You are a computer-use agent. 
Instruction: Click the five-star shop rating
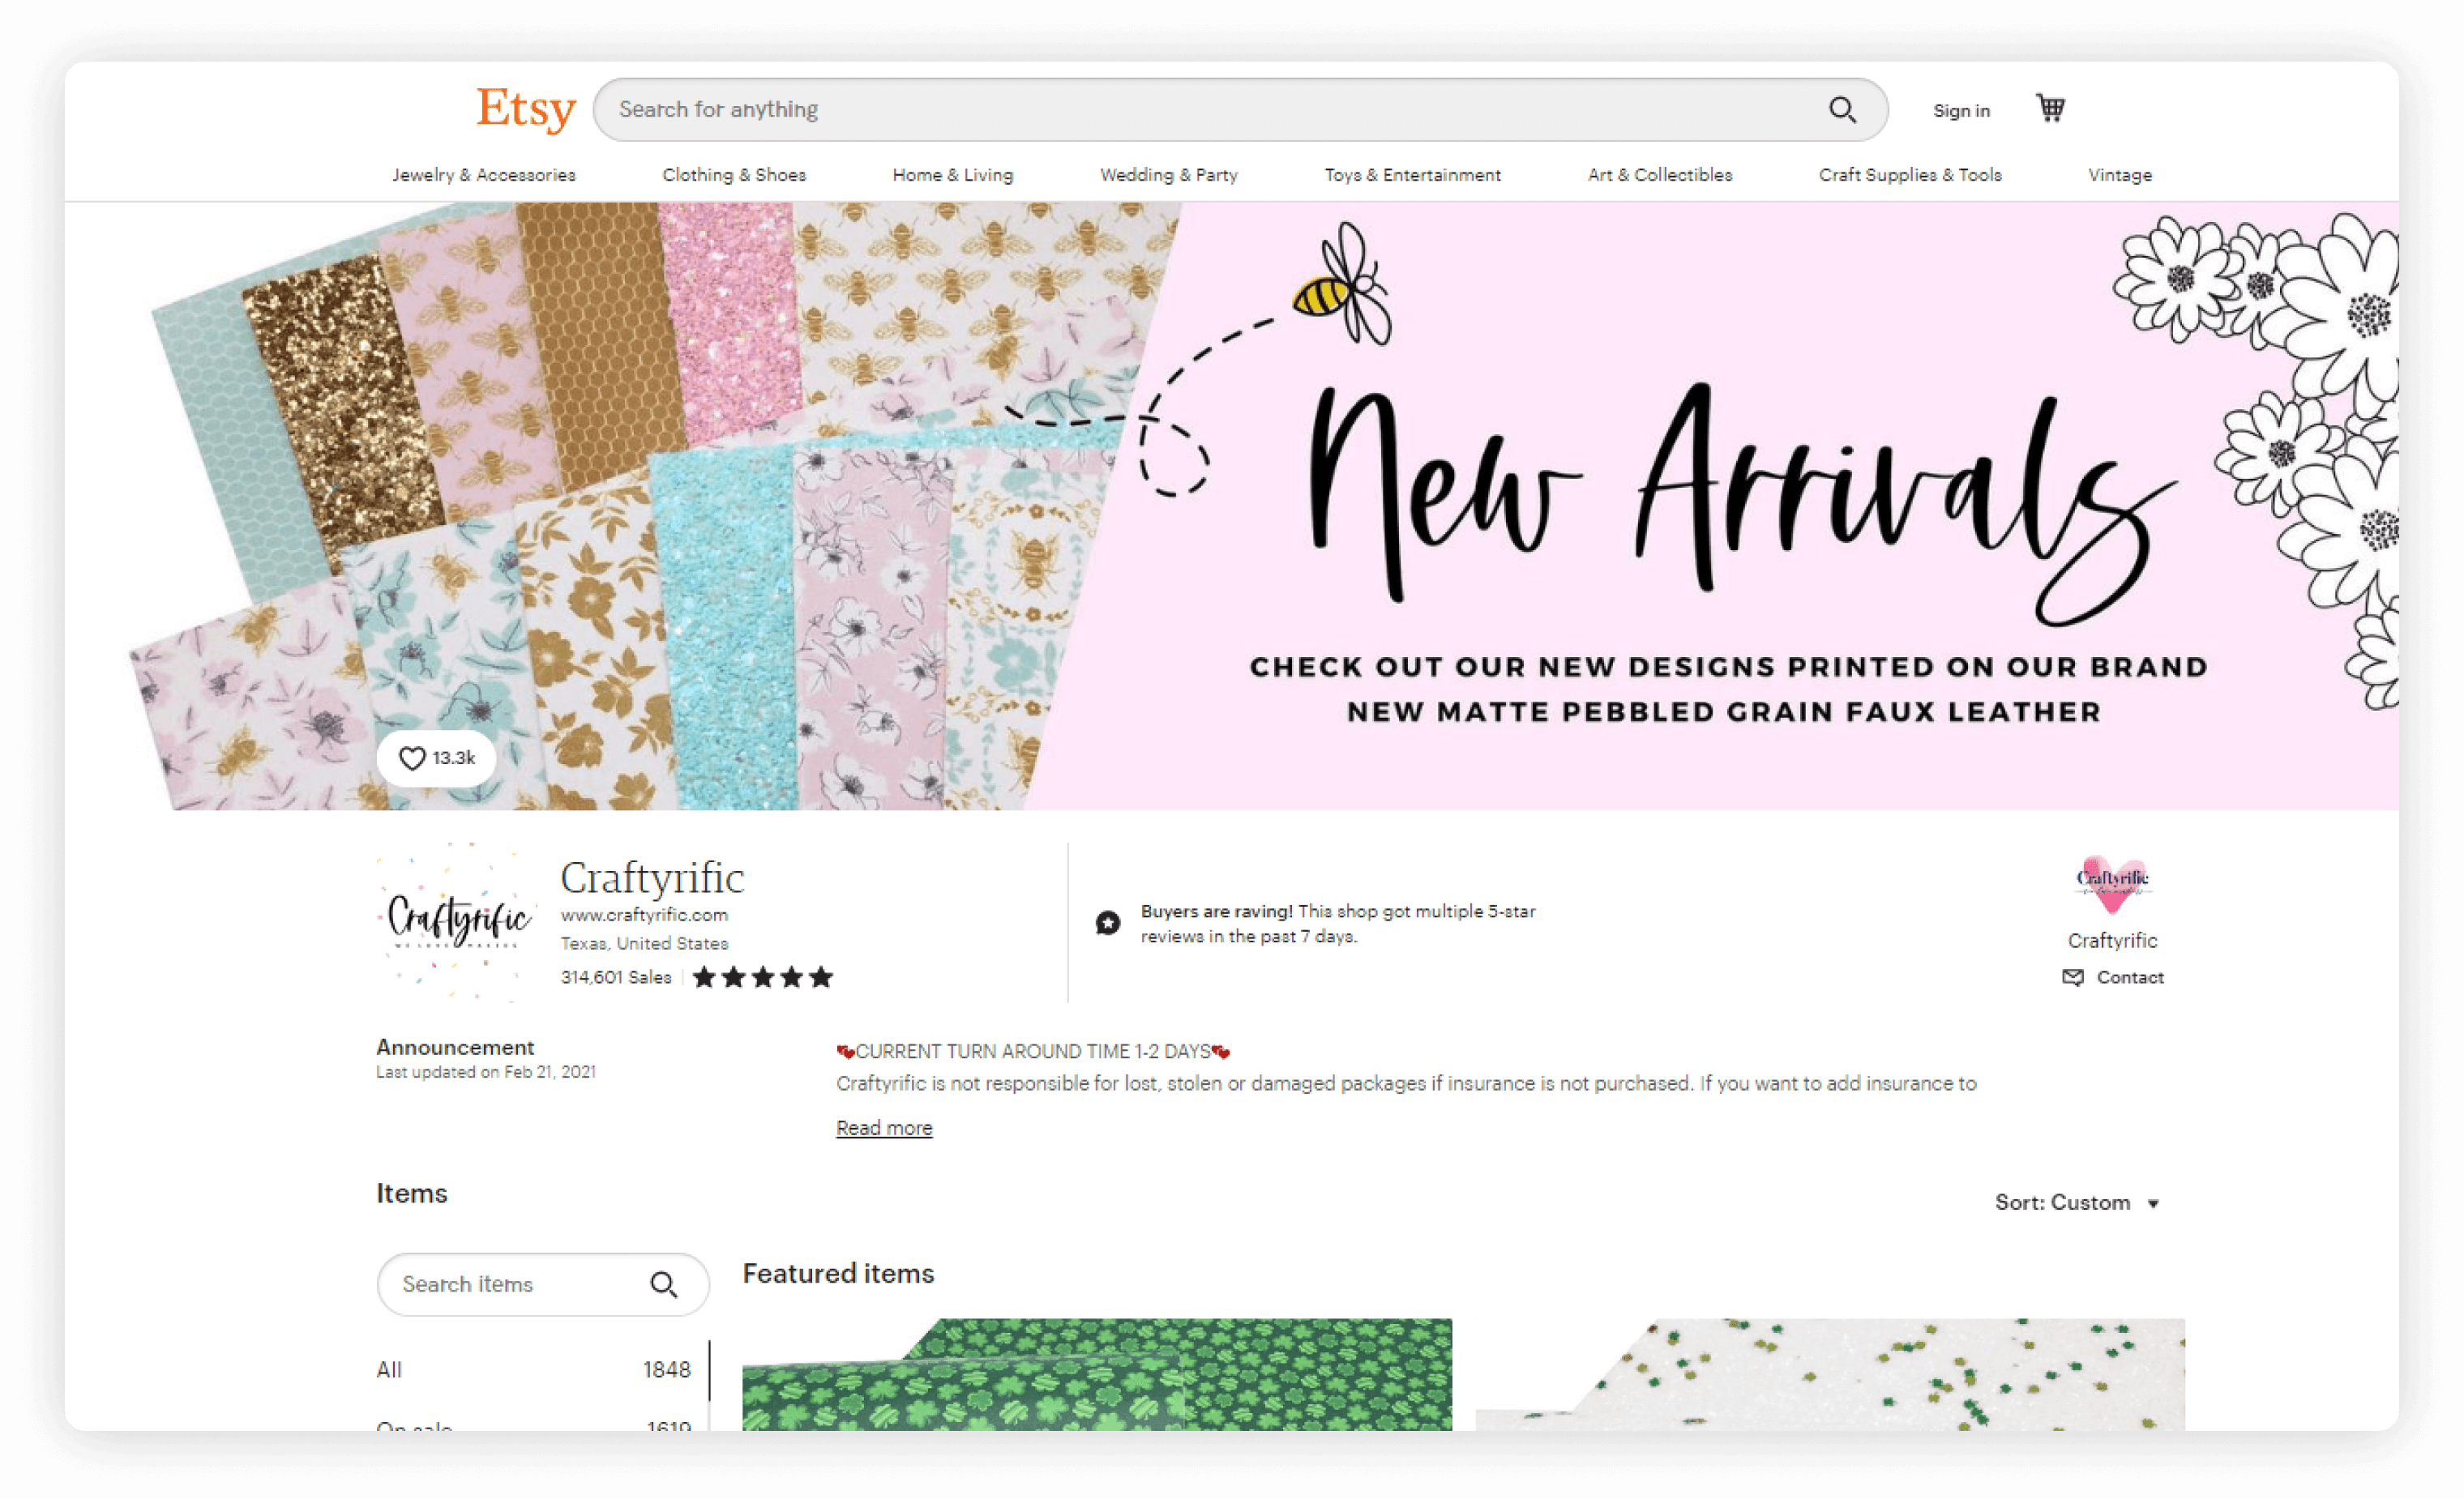click(762, 977)
